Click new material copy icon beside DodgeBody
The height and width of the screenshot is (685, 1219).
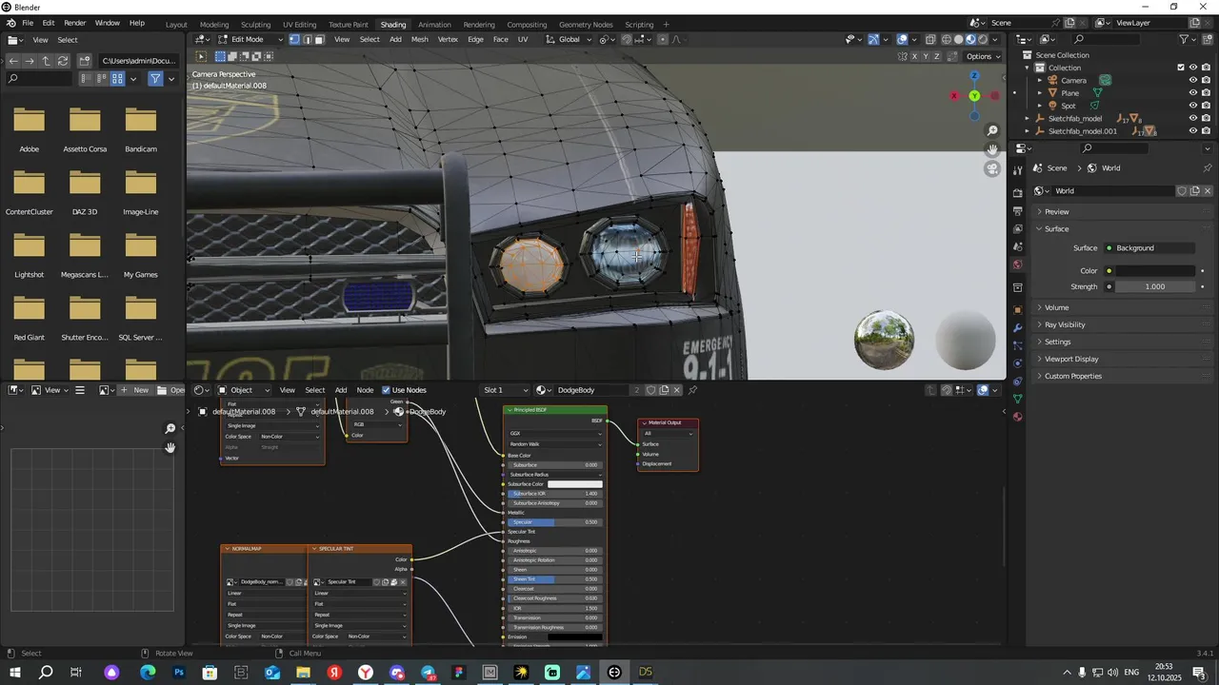coord(664,390)
